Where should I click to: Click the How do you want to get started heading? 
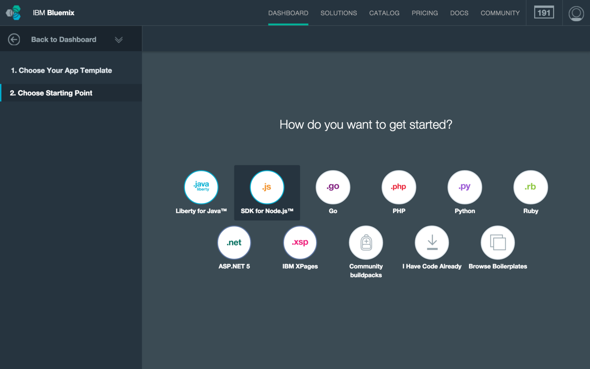tap(366, 125)
